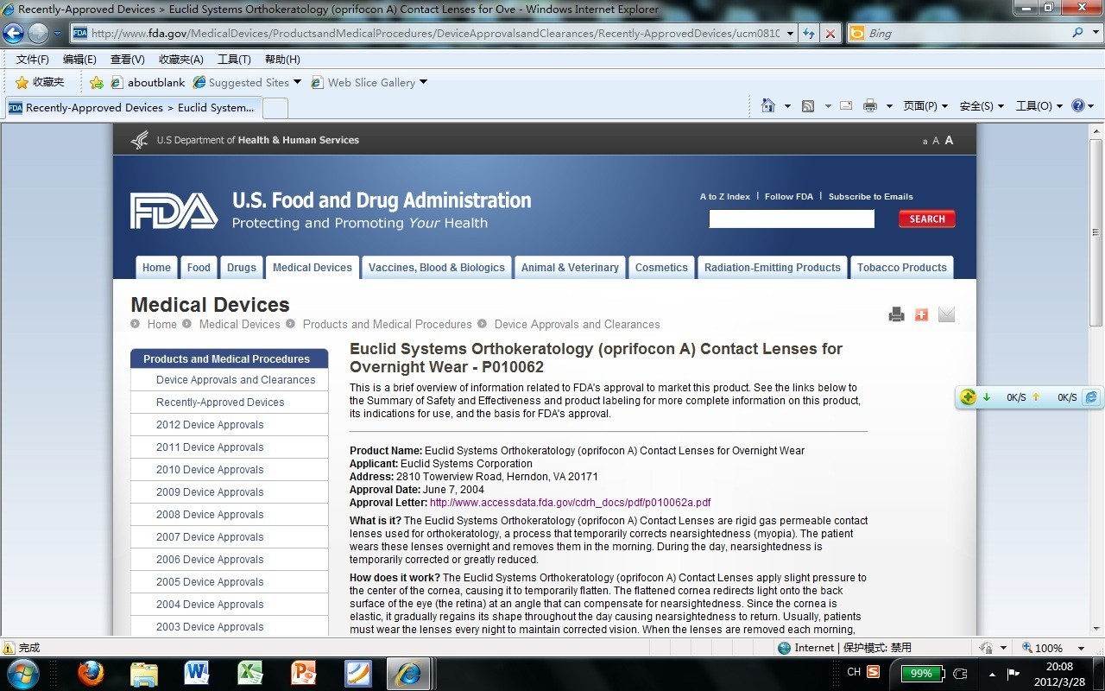Click the Home toolbar icon

[768, 105]
